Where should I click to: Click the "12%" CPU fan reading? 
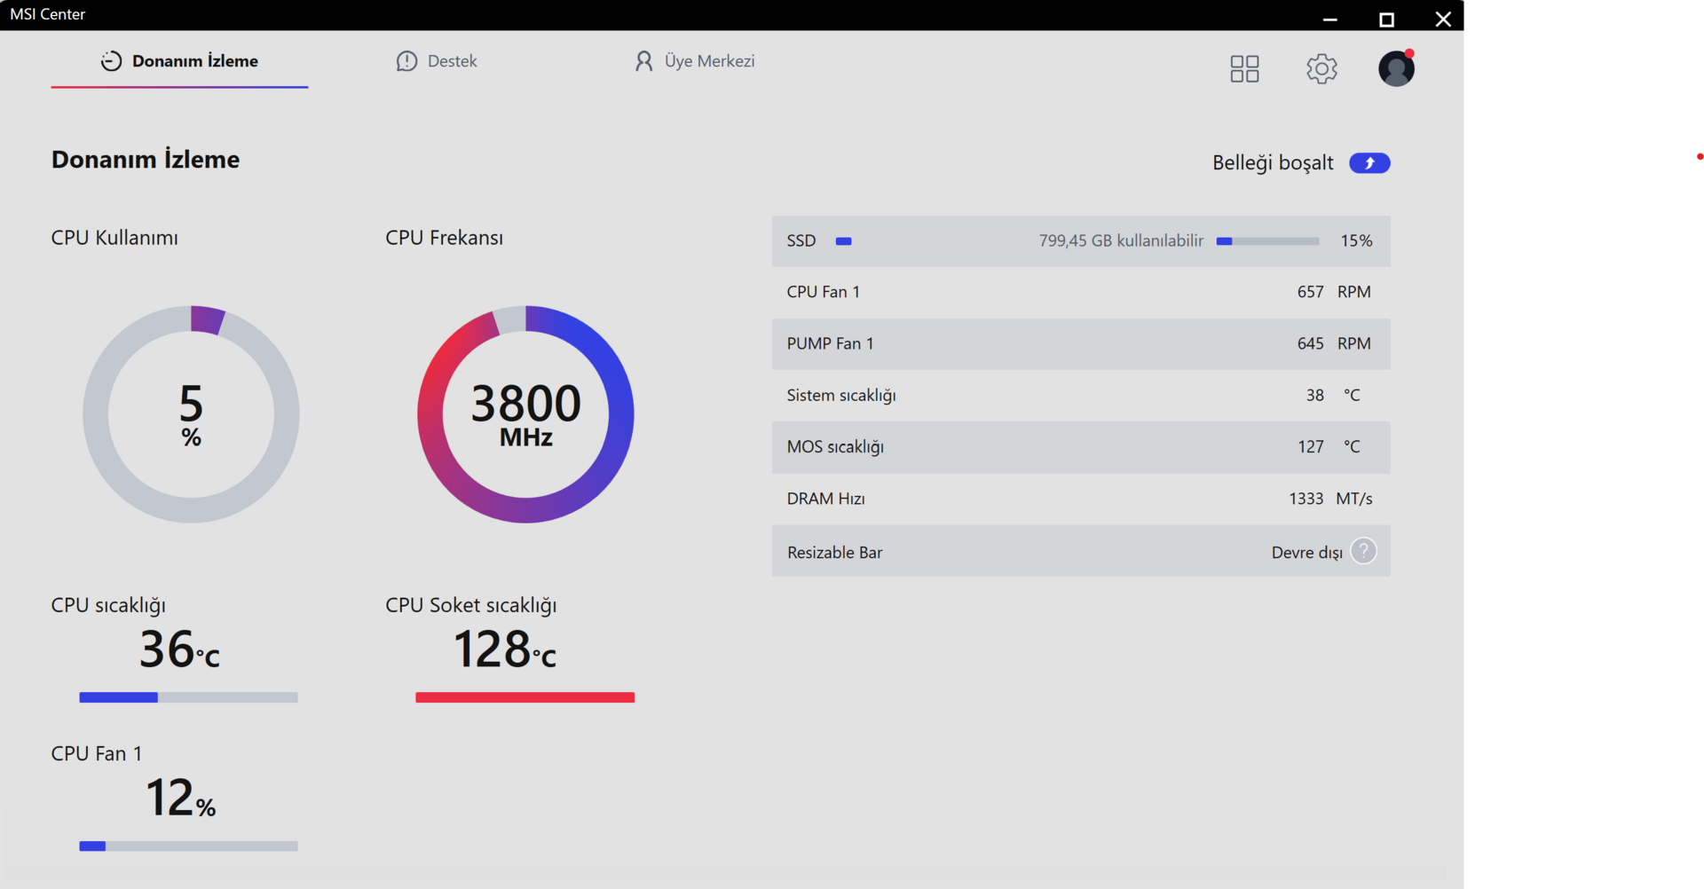click(x=180, y=798)
